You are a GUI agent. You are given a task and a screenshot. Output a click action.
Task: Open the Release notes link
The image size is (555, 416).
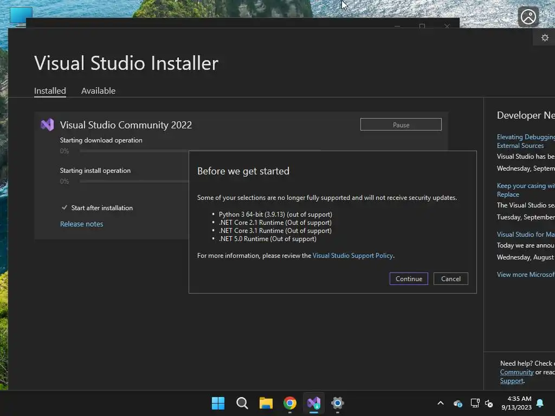pyautogui.click(x=81, y=224)
